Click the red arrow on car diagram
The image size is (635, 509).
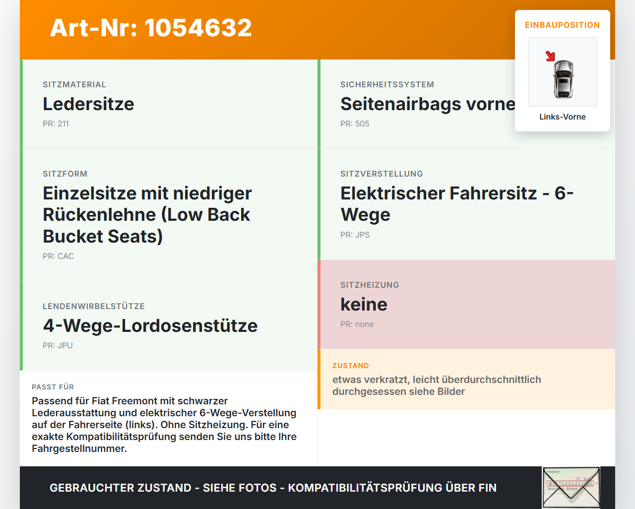(x=550, y=56)
